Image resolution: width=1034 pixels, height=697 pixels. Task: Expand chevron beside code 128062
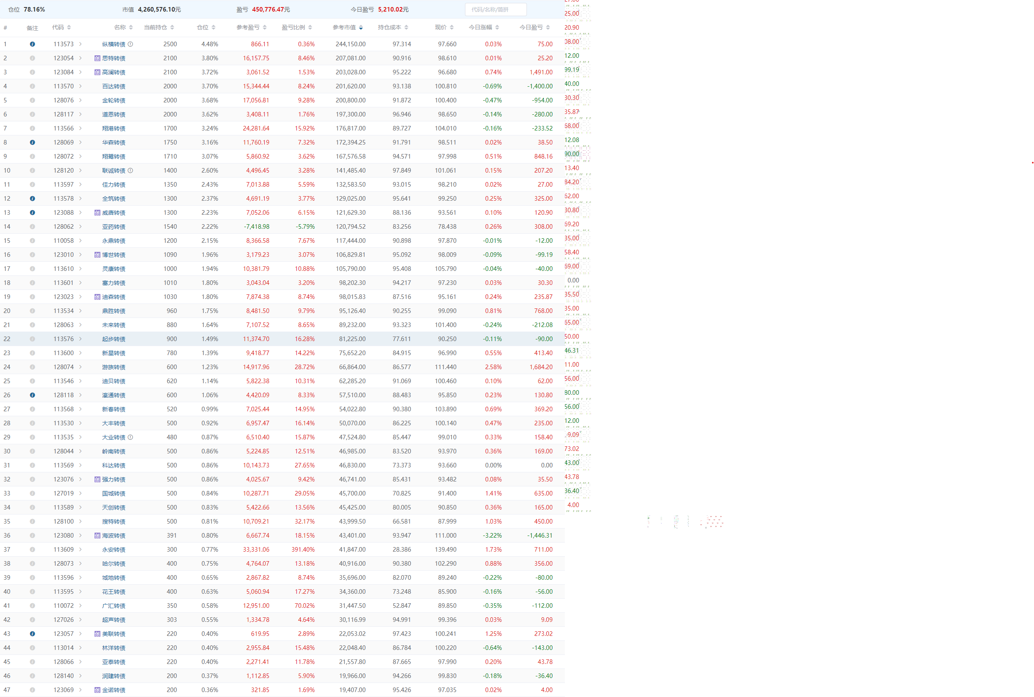[x=81, y=227]
